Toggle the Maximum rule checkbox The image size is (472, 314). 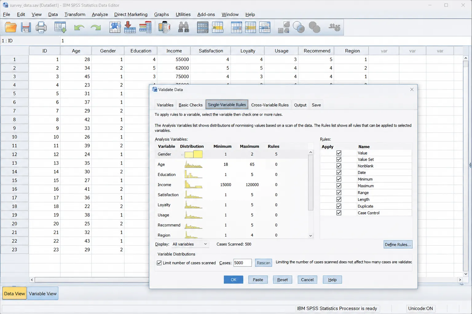[x=339, y=186]
